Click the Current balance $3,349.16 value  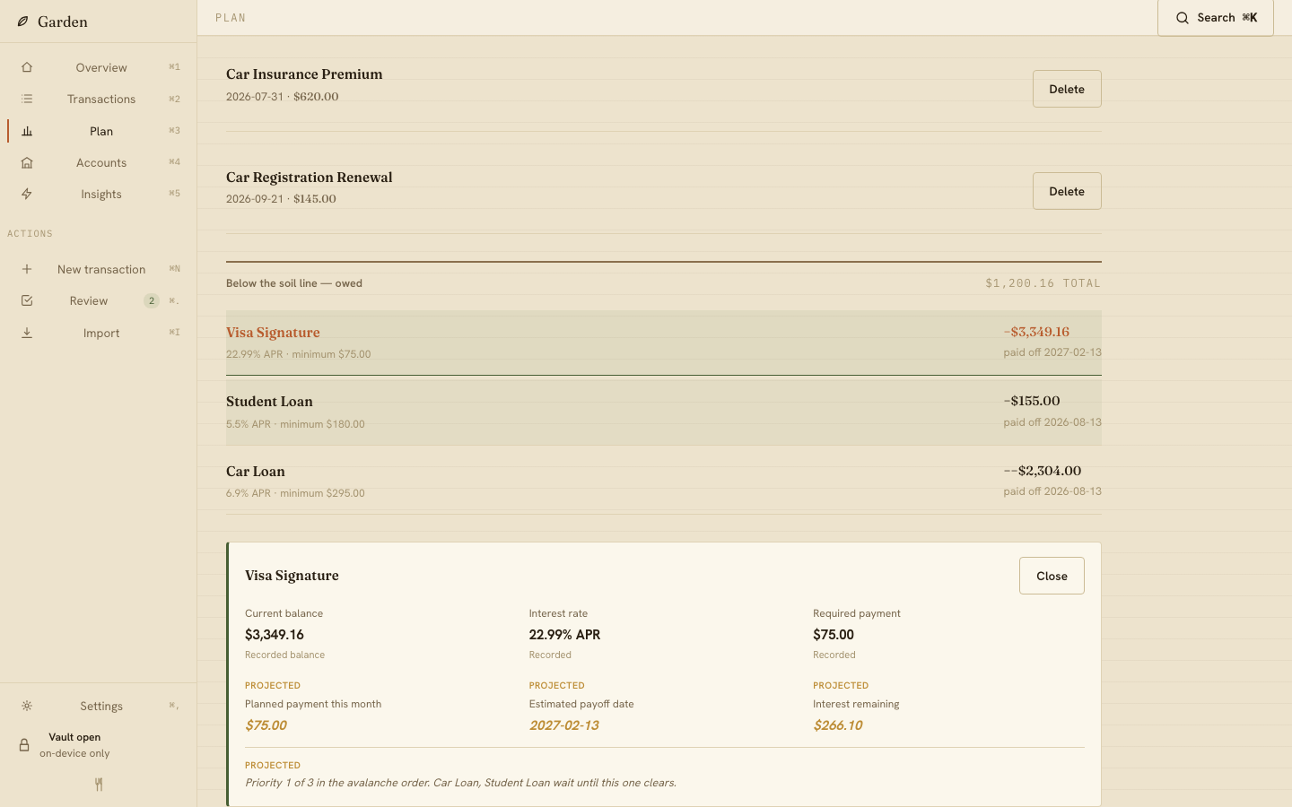click(275, 635)
